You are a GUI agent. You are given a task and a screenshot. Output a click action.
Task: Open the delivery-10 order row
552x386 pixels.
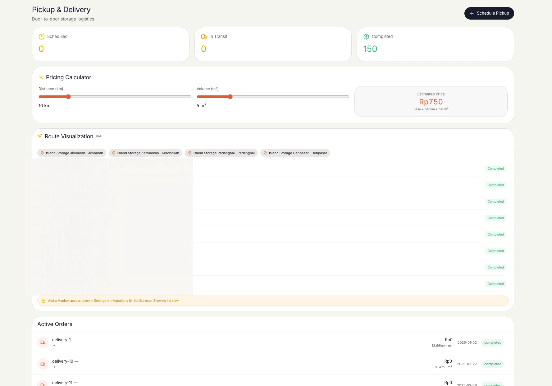273,364
